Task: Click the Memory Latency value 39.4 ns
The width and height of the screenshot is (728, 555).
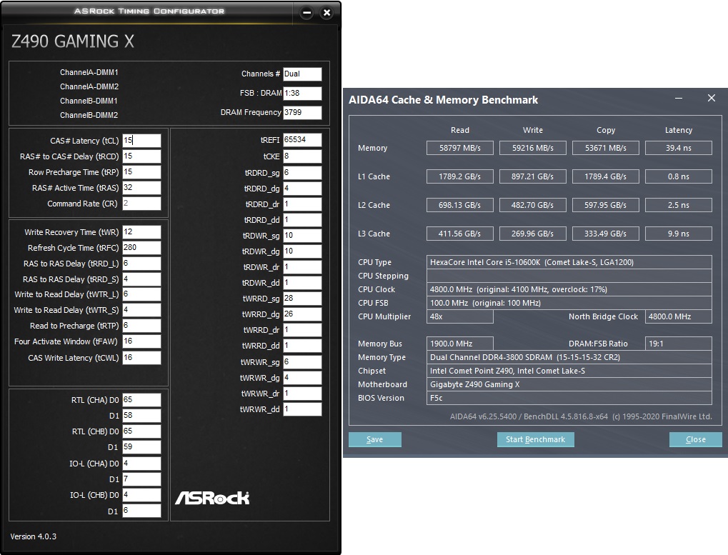Action: point(678,148)
